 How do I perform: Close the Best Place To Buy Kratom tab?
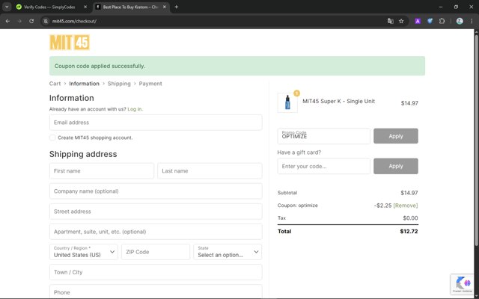[x=165, y=7]
